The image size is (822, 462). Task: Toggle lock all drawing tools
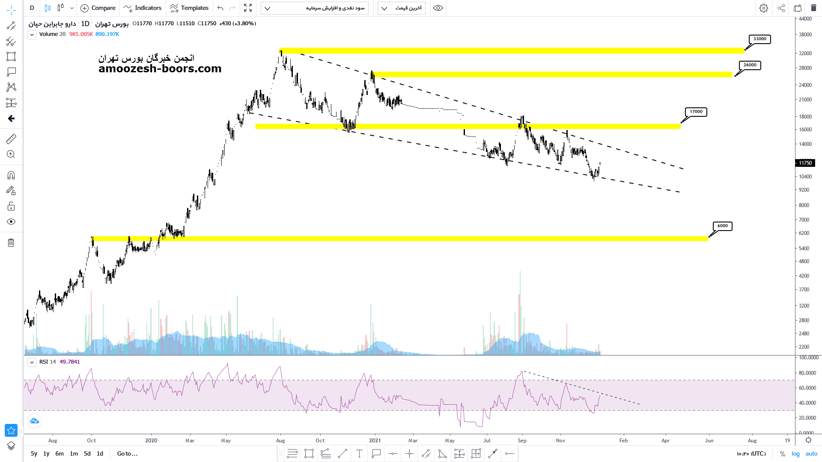click(11, 207)
